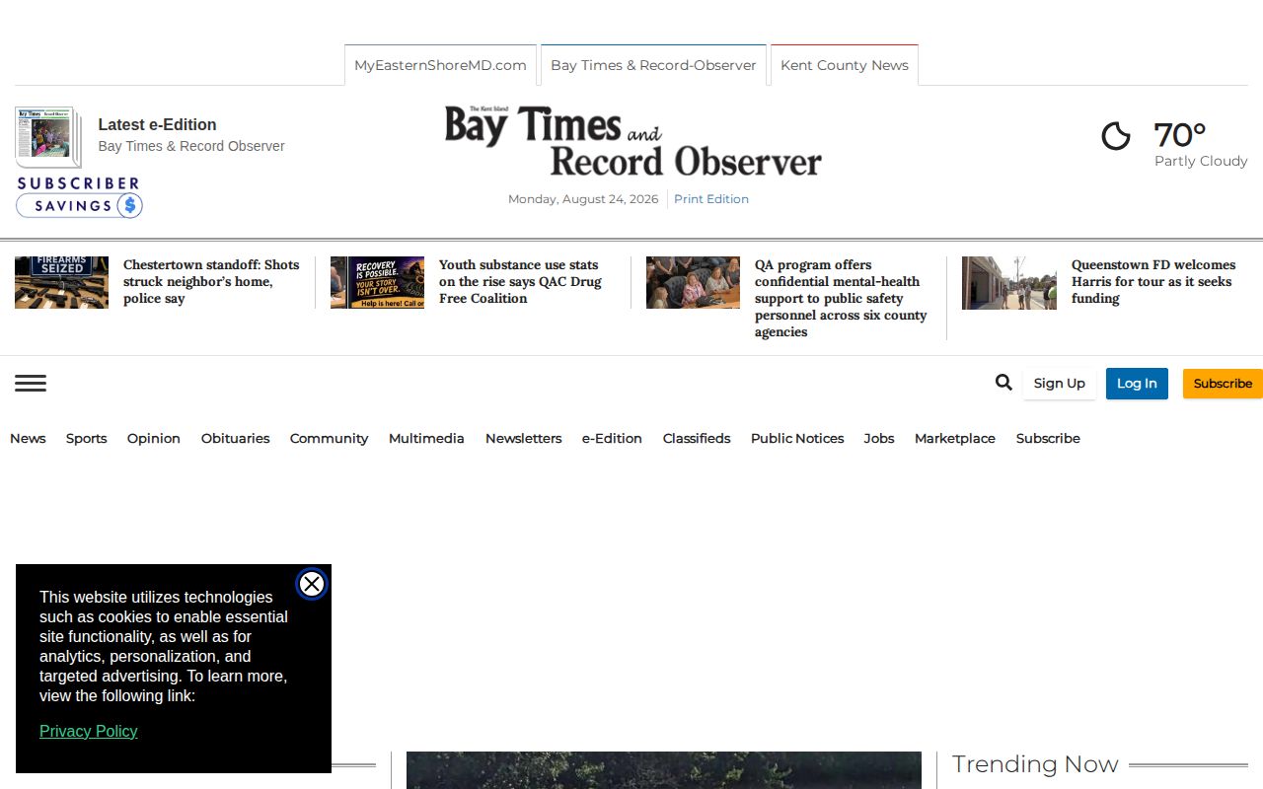Switch to MyEasternShoreMD.com tab
Viewport: 1263px width, 789px height.
tap(440, 65)
